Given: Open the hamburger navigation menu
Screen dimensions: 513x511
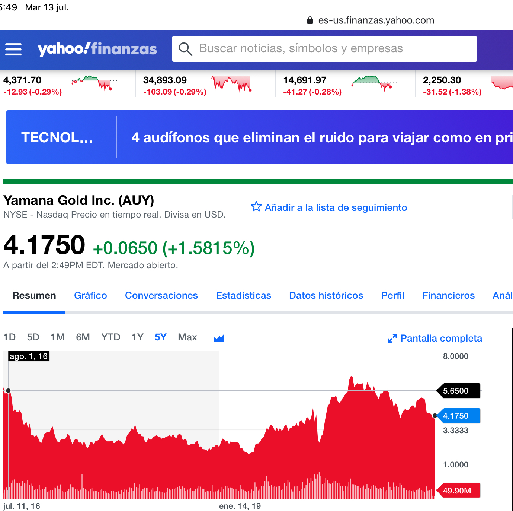Looking at the screenshot, I should click(13, 49).
